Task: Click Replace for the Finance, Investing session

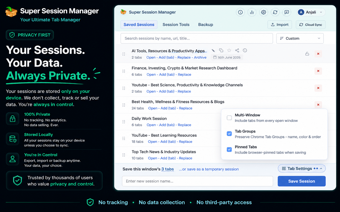Action: click(x=185, y=74)
